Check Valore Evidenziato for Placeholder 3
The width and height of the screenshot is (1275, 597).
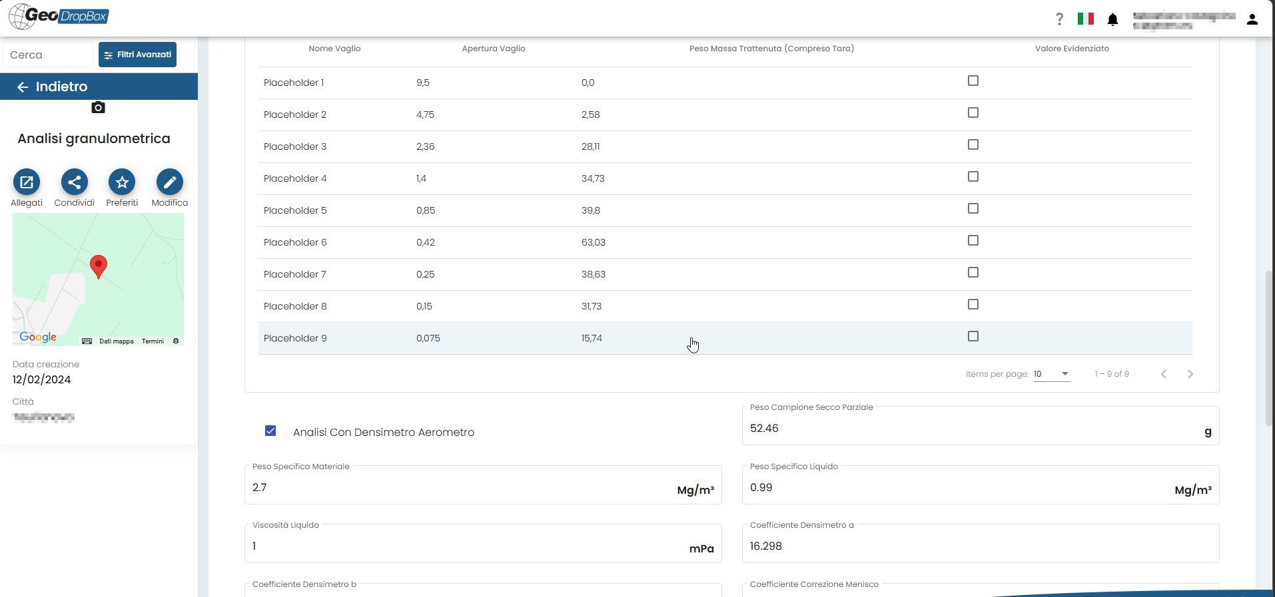click(x=973, y=144)
